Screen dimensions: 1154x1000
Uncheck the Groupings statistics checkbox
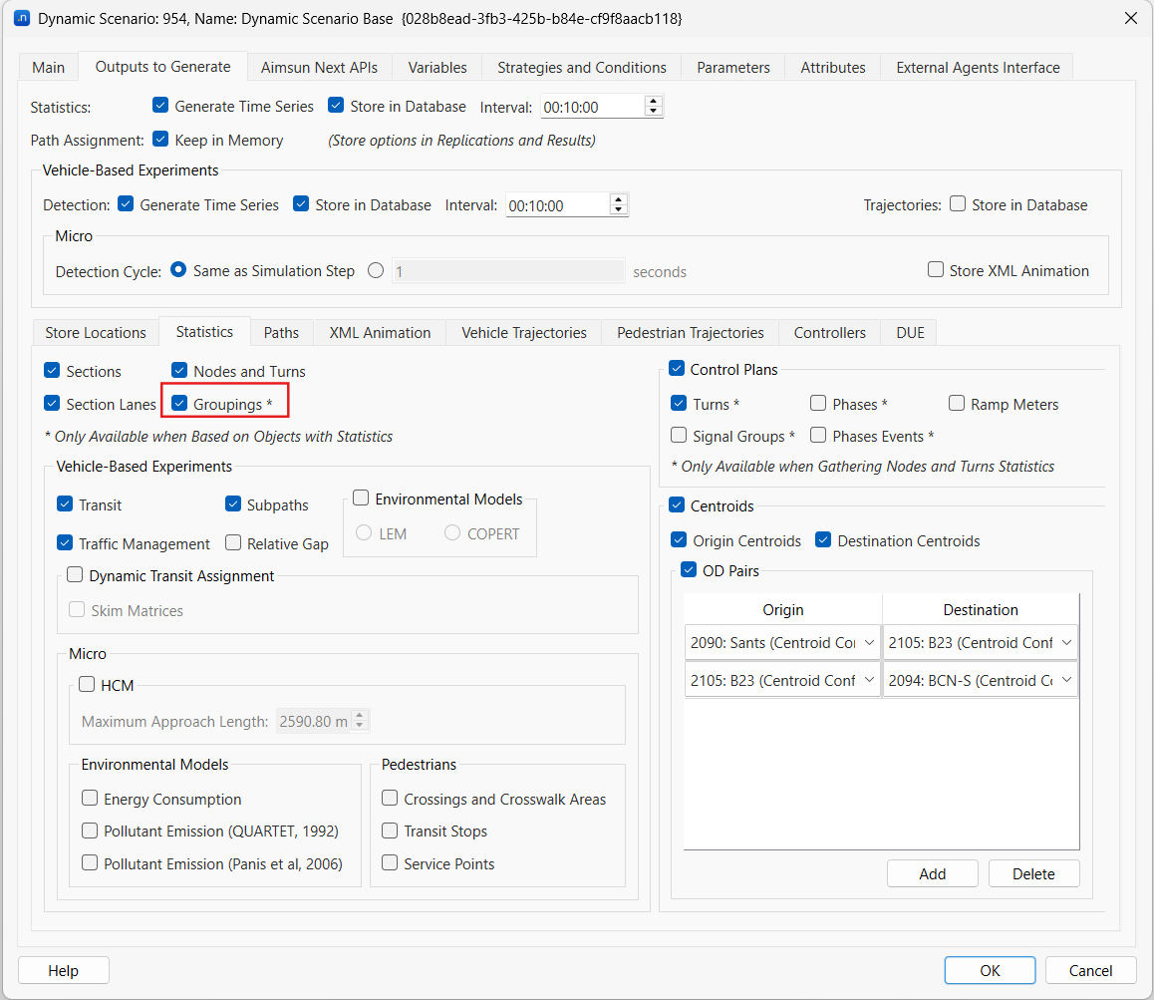(180, 404)
